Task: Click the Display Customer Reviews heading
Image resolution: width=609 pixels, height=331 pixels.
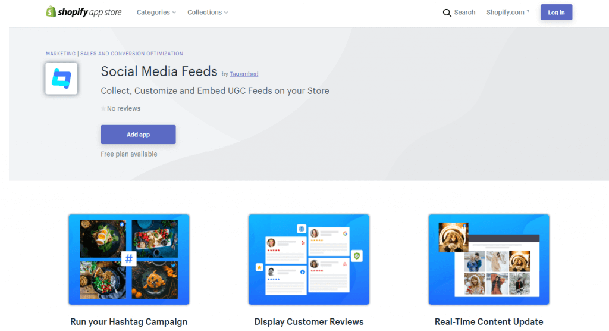Action: (309, 322)
